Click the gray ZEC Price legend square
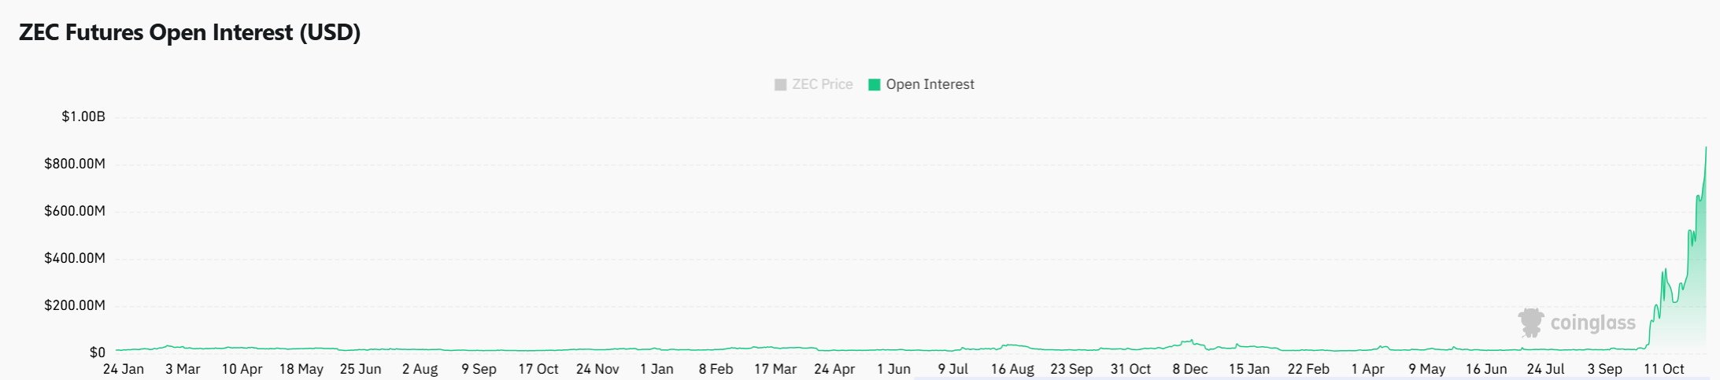Viewport: 1720px width, 380px height. 780,85
